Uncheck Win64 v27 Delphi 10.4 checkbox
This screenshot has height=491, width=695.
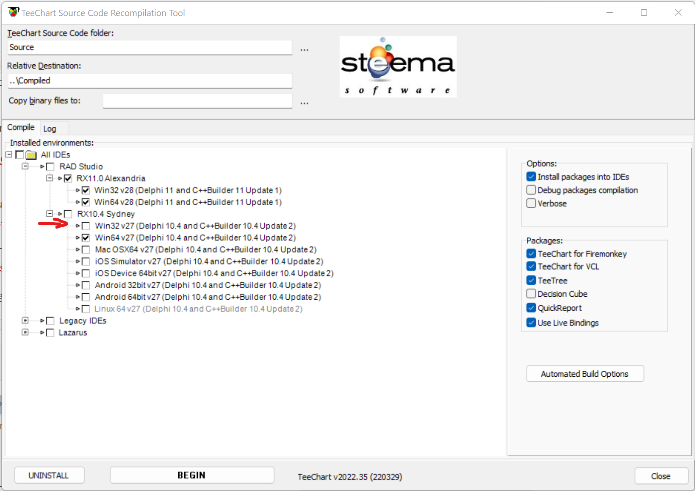click(x=86, y=237)
